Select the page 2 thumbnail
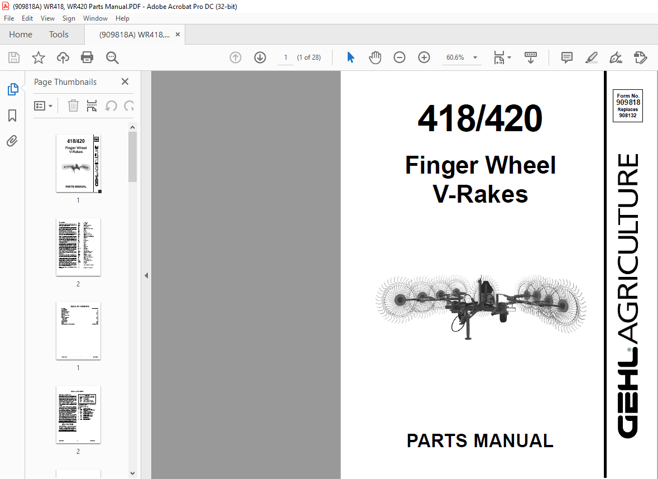The image size is (658, 479). click(x=78, y=247)
